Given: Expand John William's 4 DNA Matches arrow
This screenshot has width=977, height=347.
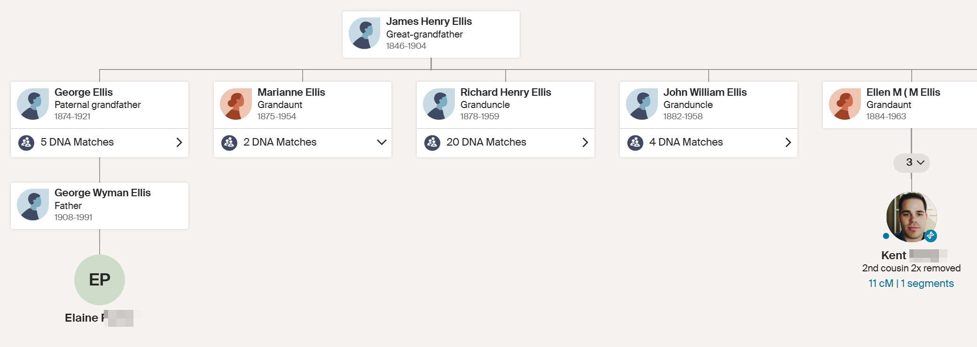Looking at the screenshot, I should point(788,142).
